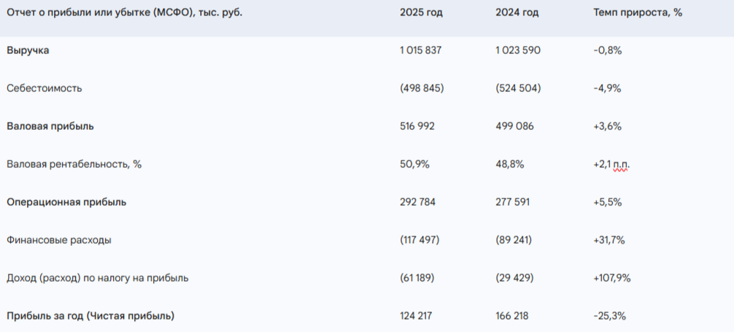Select operating profit growth +5,5%
The width and height of the screenshot is (734, 332).
(607, 202)
